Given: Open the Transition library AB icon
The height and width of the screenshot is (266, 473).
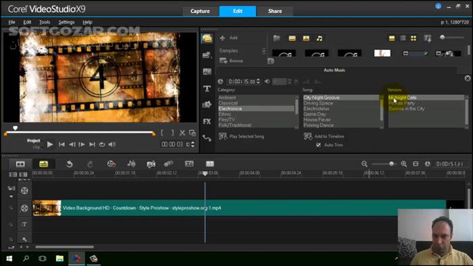Looking at the screenshot, I should (x=207, y=72).
